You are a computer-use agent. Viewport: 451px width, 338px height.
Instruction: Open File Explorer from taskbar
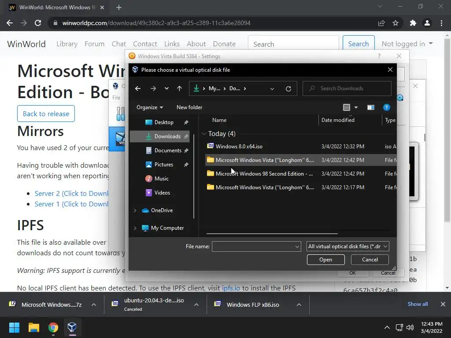[x=34, y=327]
